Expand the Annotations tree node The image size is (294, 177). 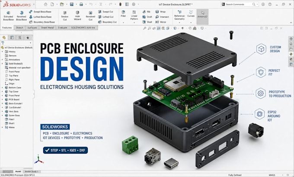click(x=3, y=59)
